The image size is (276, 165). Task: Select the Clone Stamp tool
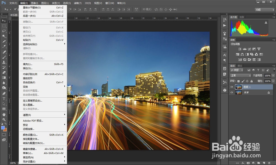(x=4, y=62)
